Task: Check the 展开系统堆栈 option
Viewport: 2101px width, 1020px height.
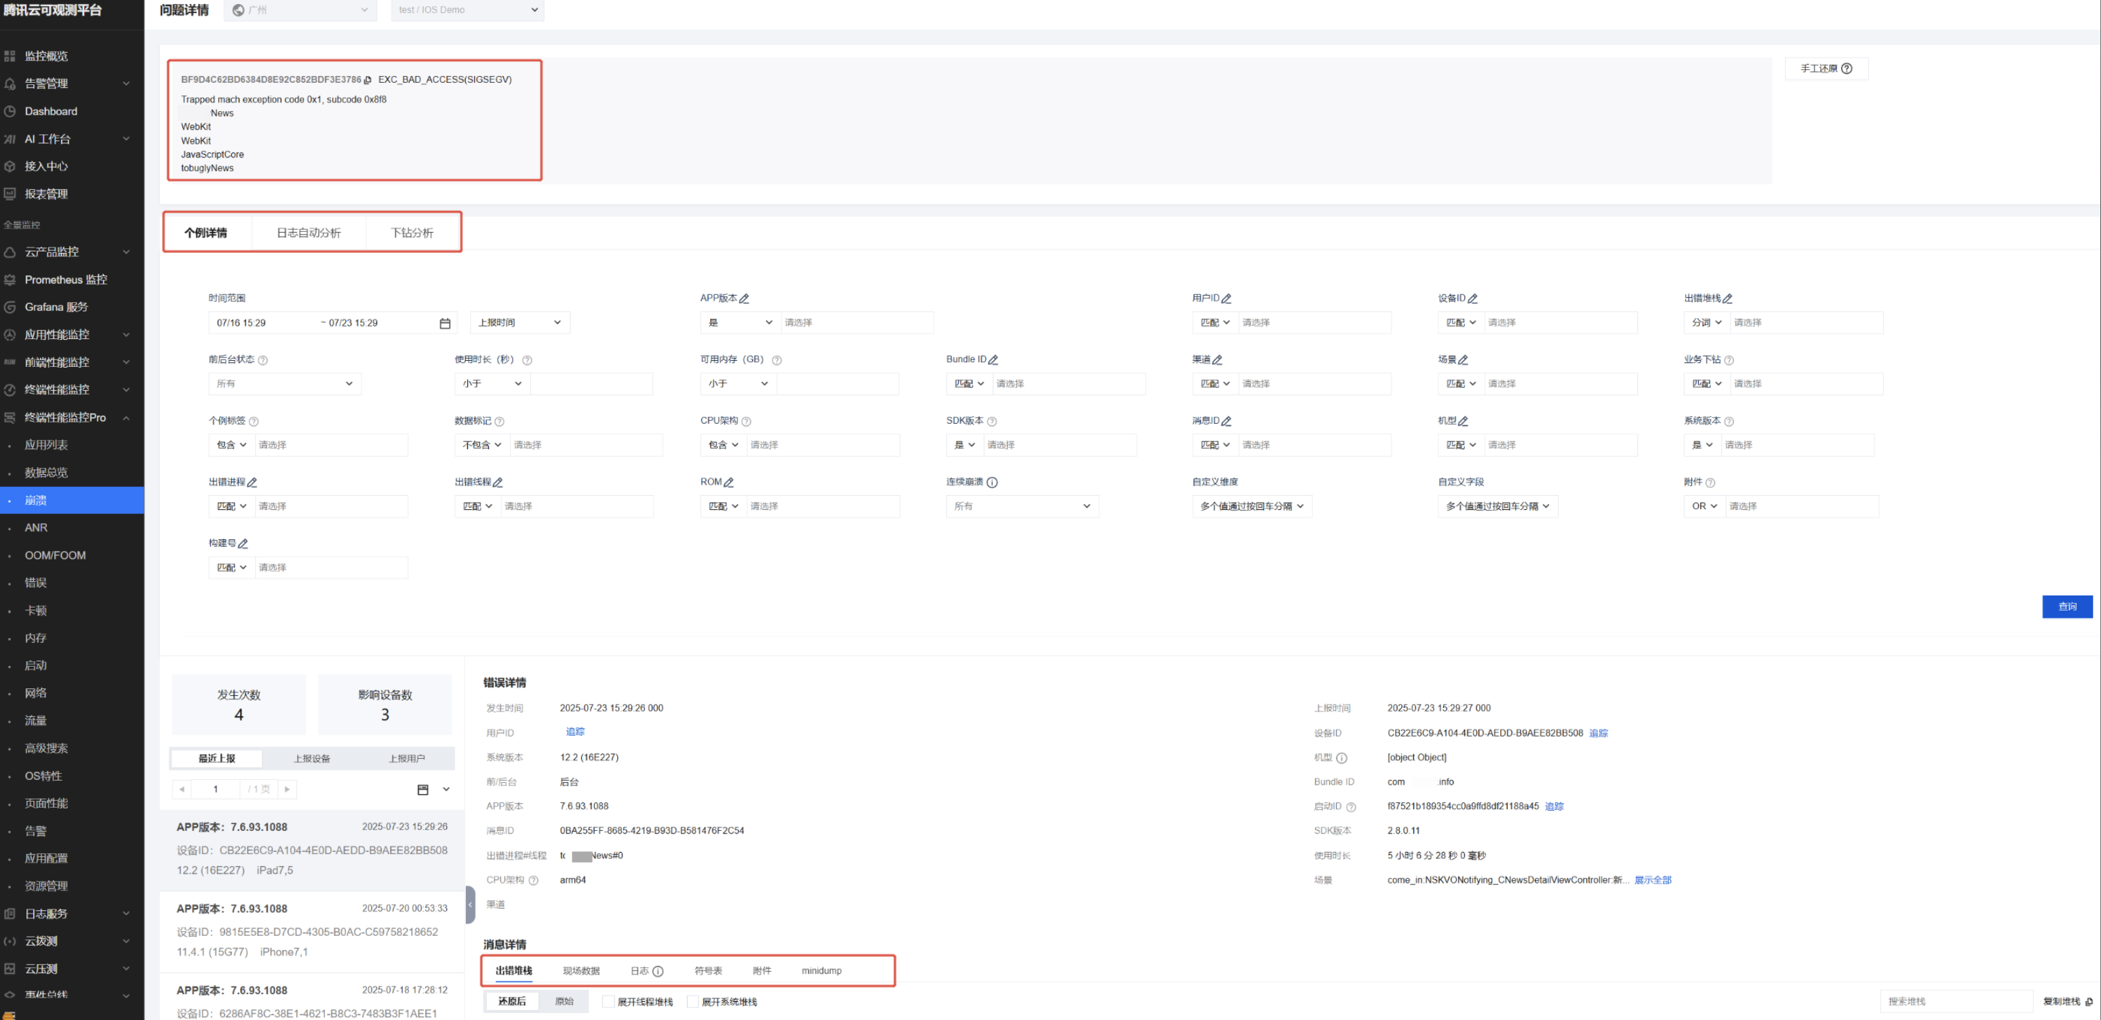Action: tap(692, 1002)
